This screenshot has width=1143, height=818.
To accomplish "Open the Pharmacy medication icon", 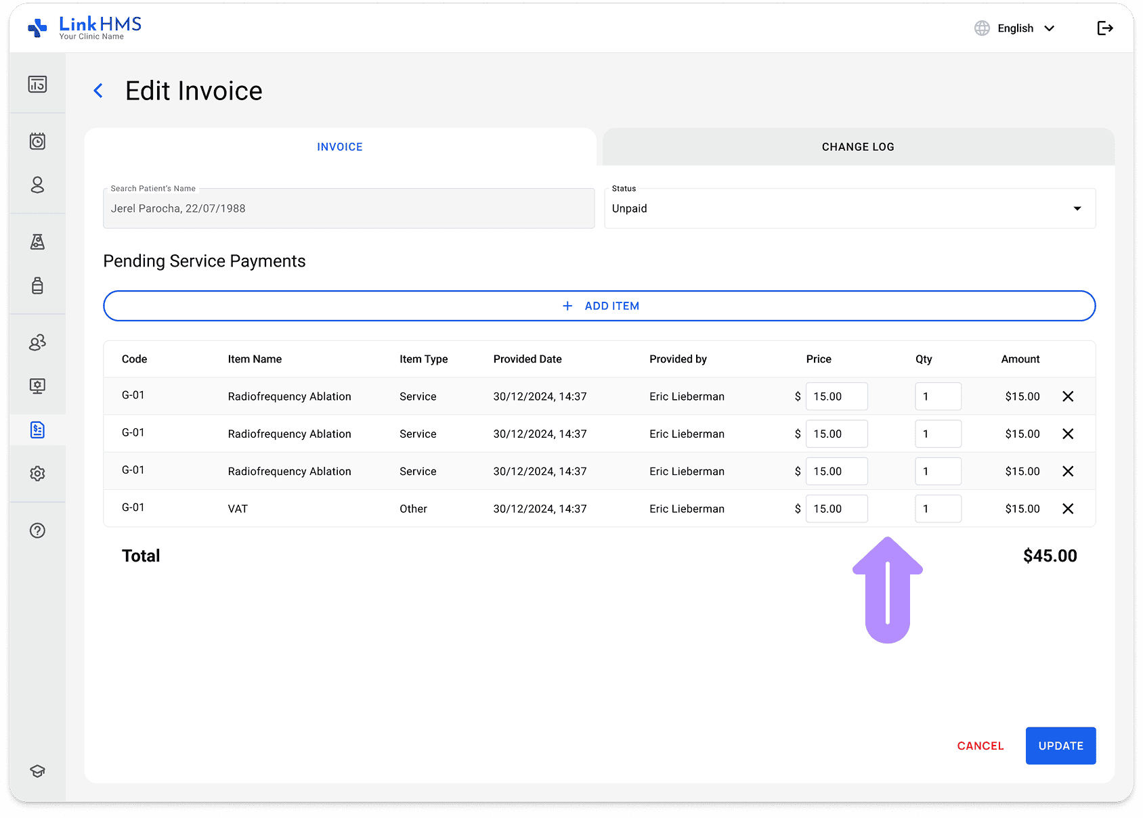I will click(37, 286).
